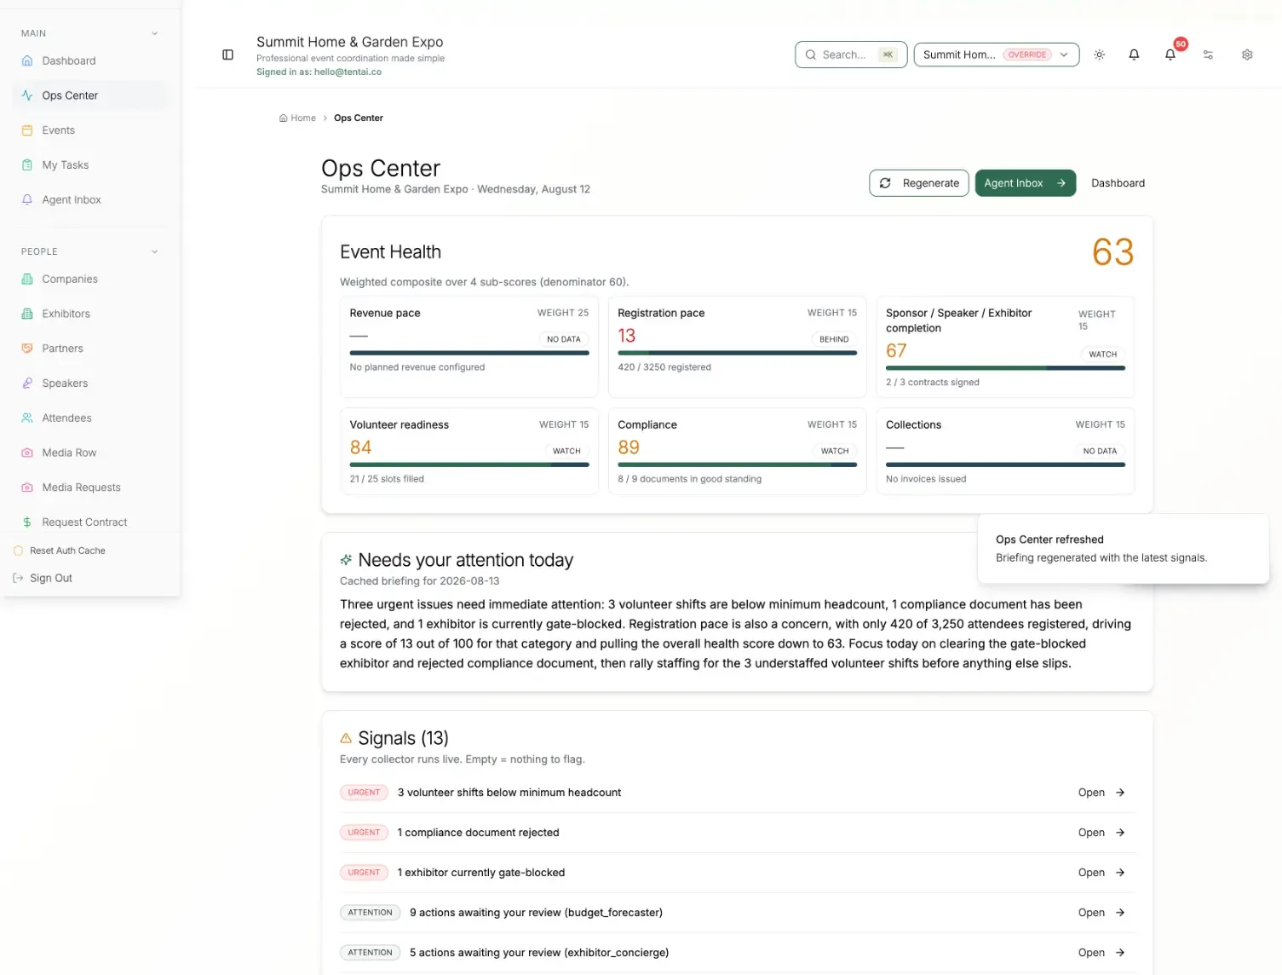Open Dashboard in the sidebar
The height and width of the screenshot is (975, 1282).
(x=90, y=61)
